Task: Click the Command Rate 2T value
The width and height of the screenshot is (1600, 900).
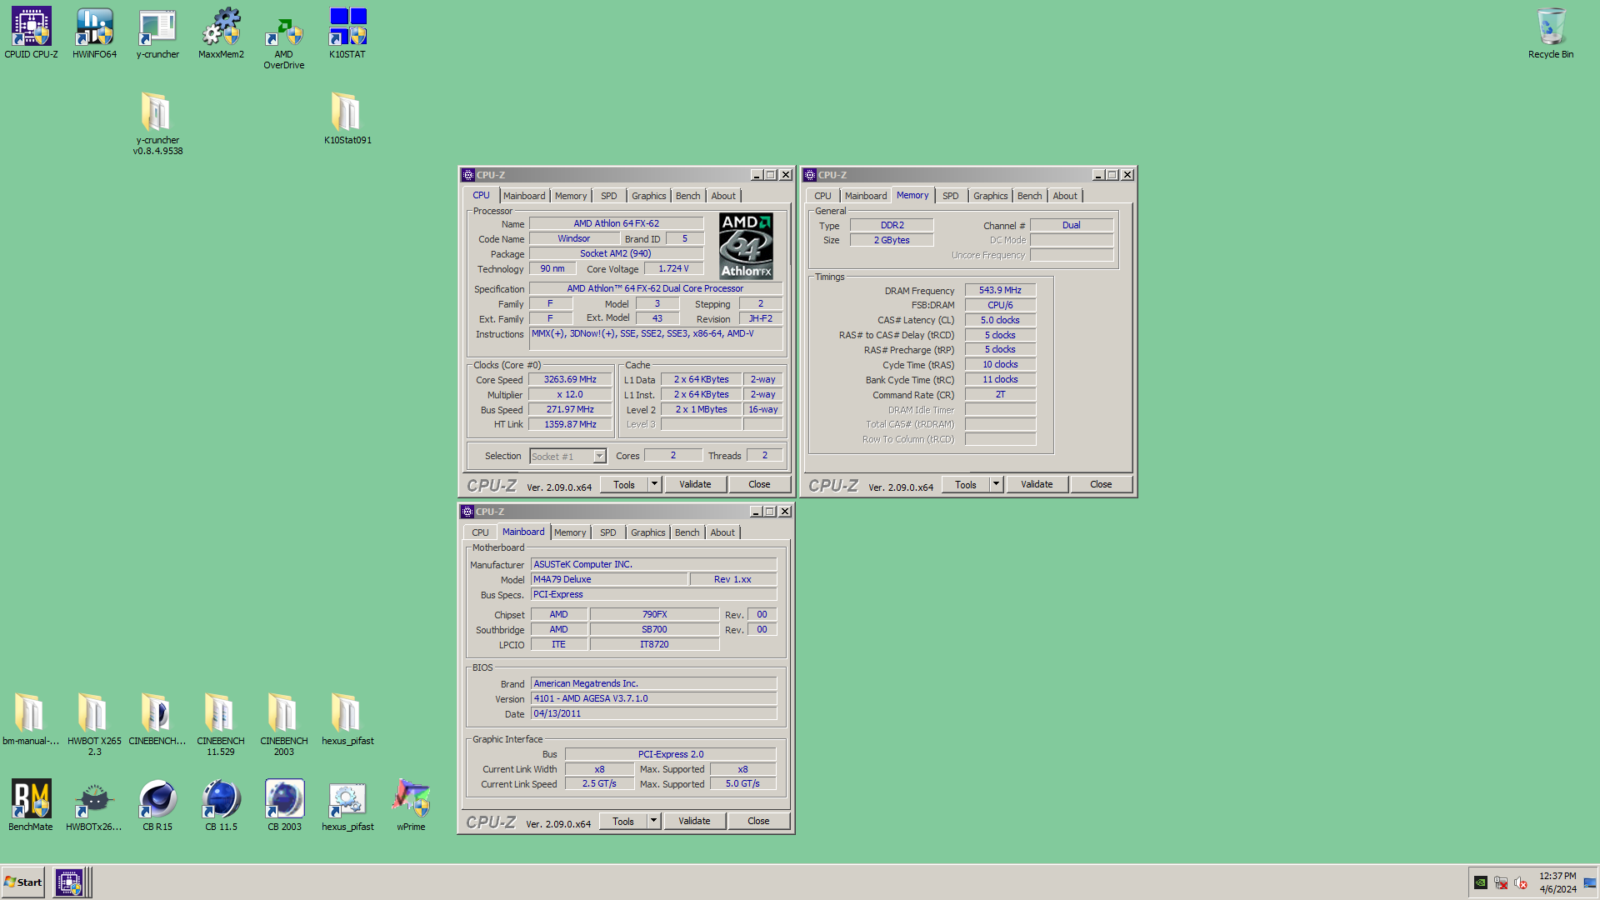Action: [1000, 394]
